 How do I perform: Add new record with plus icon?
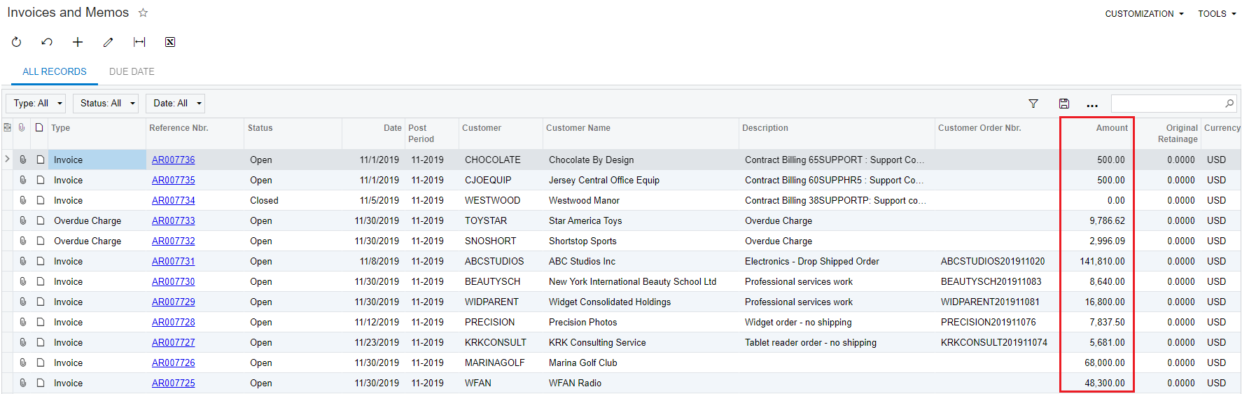[x=78, y=42]
